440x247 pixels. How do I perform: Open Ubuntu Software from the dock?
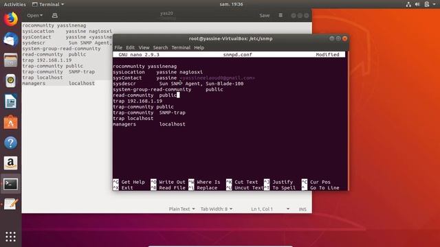pos(11,122)
